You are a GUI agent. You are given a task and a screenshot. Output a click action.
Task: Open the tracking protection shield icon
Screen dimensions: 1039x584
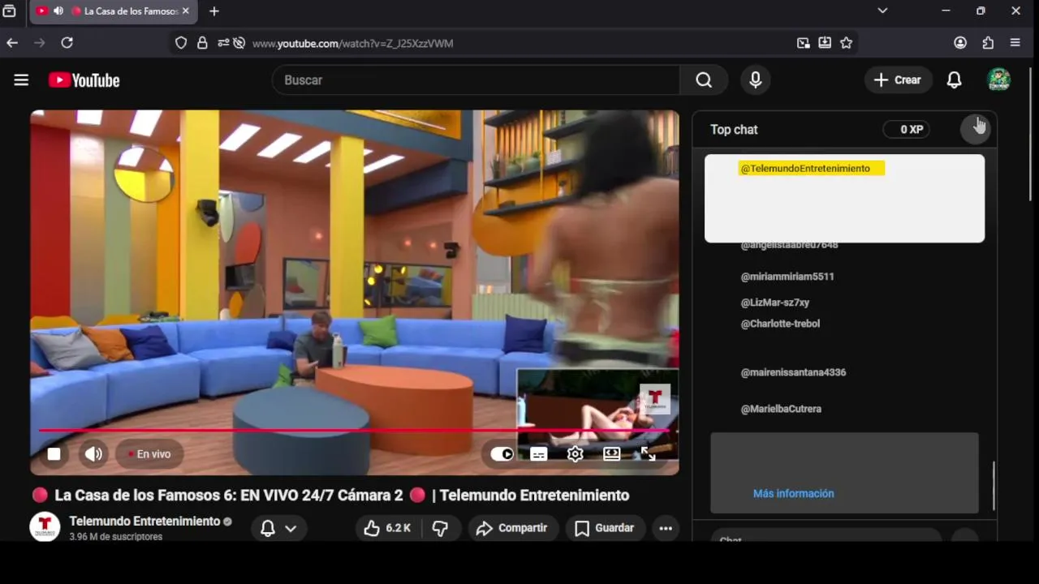click(x=181, y=43)
